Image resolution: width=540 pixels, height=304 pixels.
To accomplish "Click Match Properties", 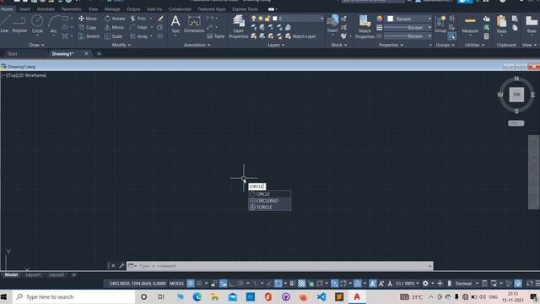I will coord(364,27).
